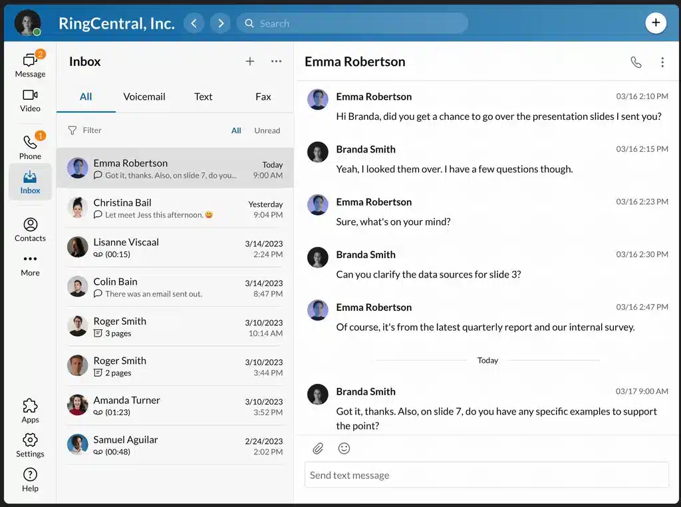Click the Send text message field
This screenshot has width=681, height=507.
(486, 475)
